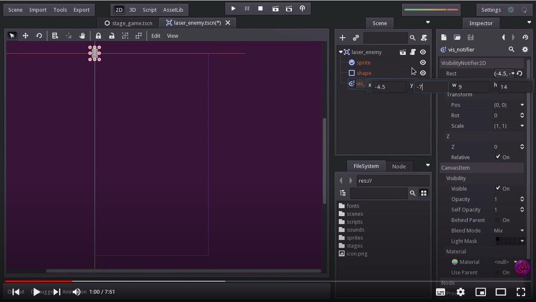Reset the Rect property revert icon

(x=520, y=73)
